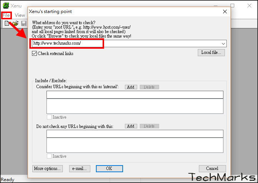The width and height of the screenshot is (258, 183).
Task: Click the Xenu application icon in title bar
Action: pos(6,6)
